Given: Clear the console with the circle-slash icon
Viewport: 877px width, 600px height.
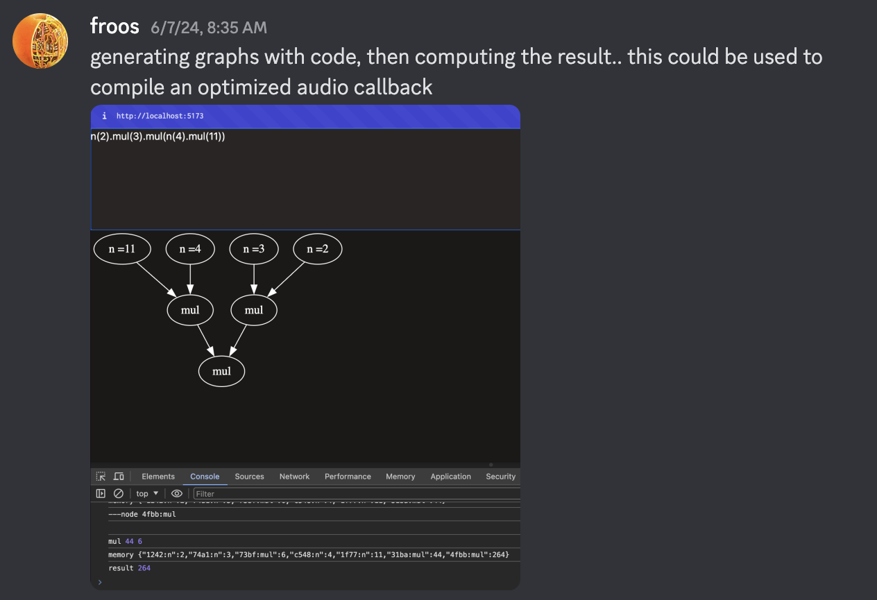Looking at the screenshot, I should tap(118, 493).
